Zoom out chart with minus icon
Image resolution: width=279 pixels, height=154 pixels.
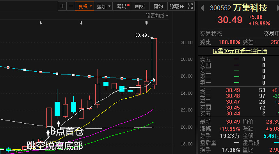[x=71, y=6]
